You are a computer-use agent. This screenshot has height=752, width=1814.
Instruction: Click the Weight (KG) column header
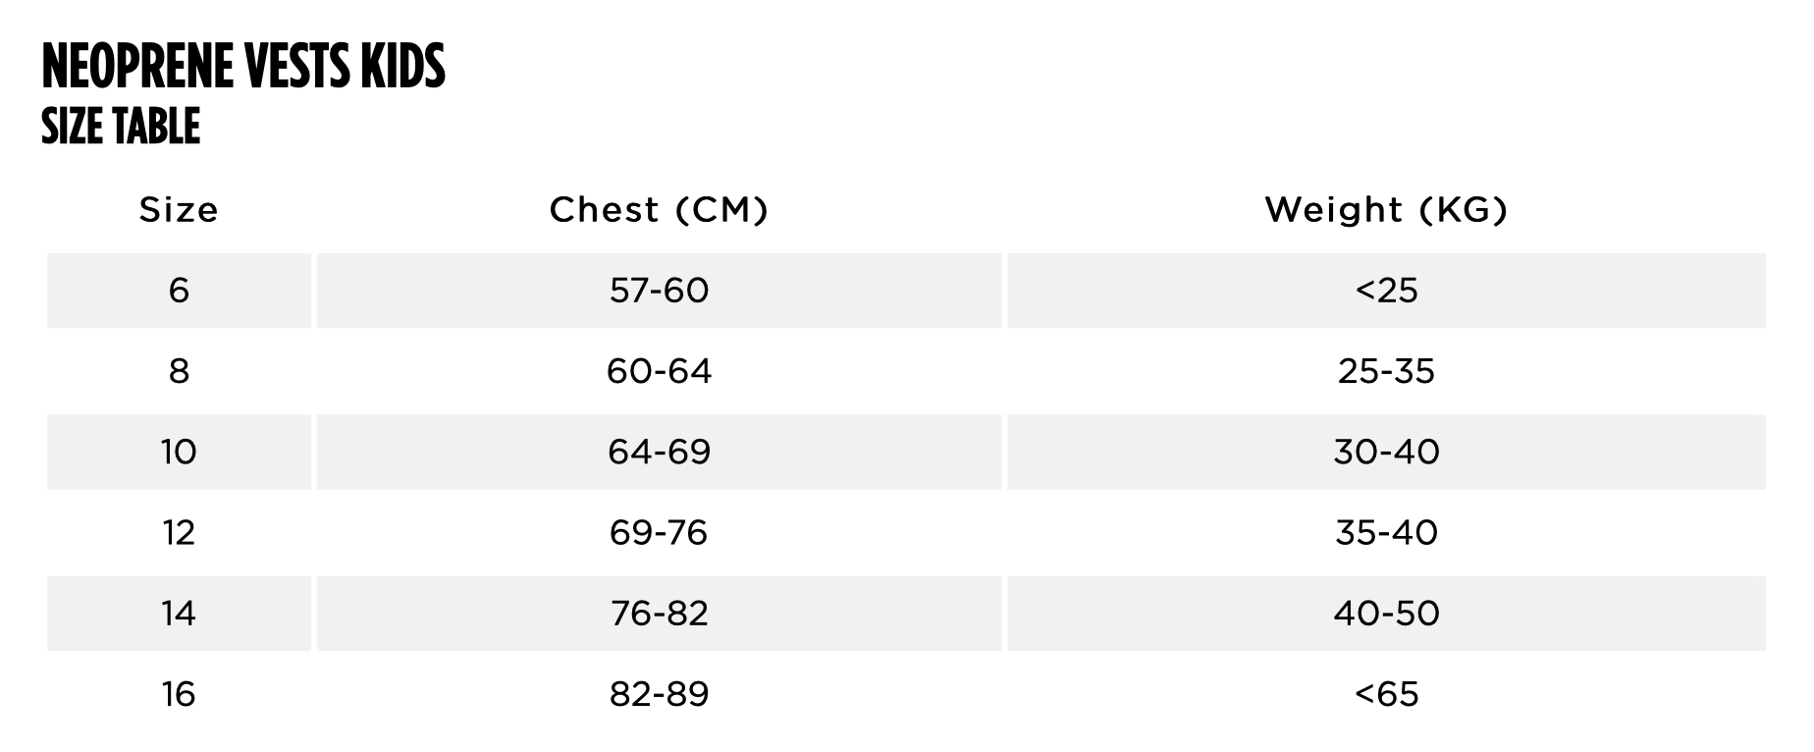click(1386, 209)
